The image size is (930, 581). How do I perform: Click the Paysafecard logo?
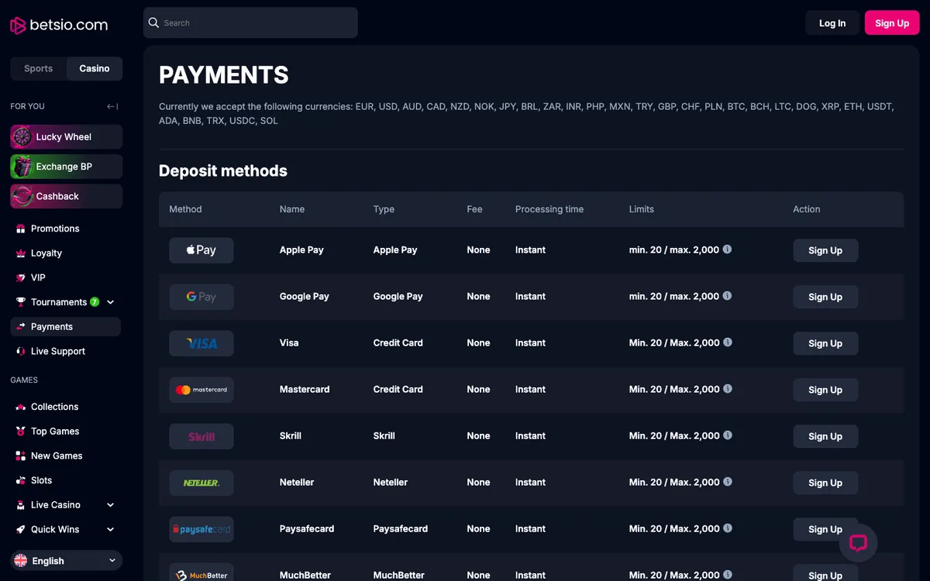tap(201, 529)
